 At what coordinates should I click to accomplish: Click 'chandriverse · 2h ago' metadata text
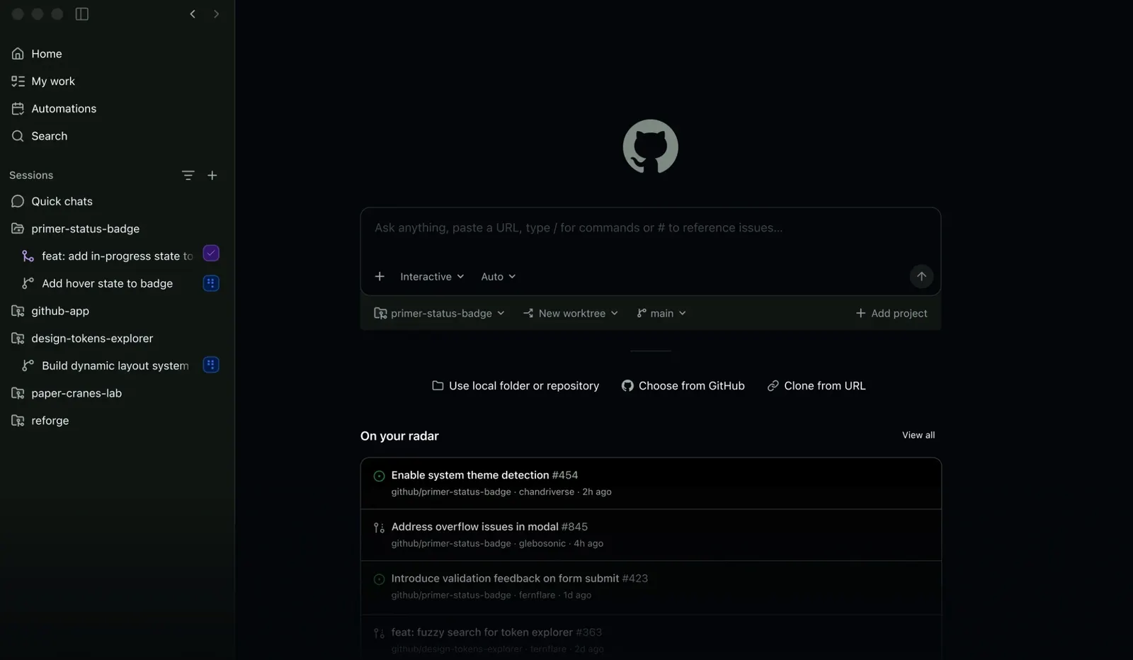[565, 492]
